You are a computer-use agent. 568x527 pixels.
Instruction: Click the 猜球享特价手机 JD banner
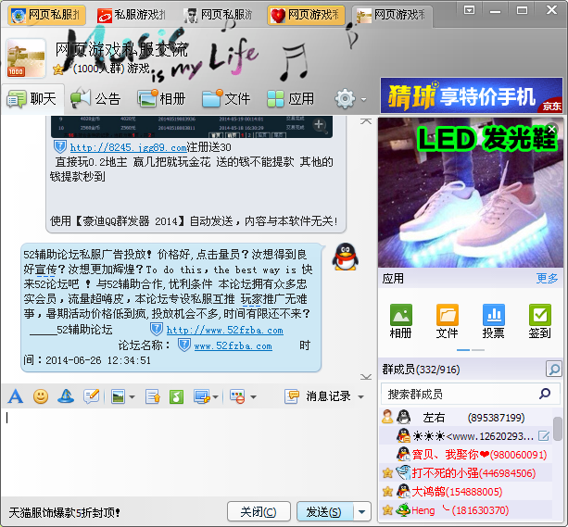(x=472, y=95)
